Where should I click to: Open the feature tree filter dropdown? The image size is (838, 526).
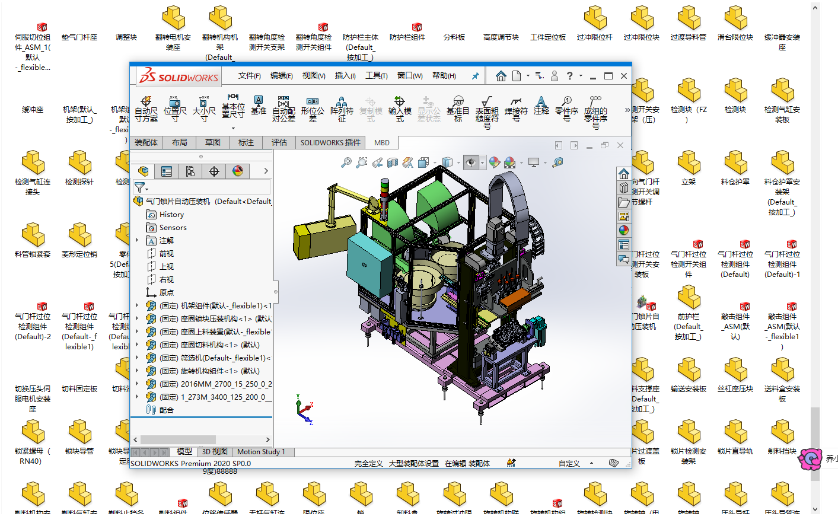[x=141, y=188]
